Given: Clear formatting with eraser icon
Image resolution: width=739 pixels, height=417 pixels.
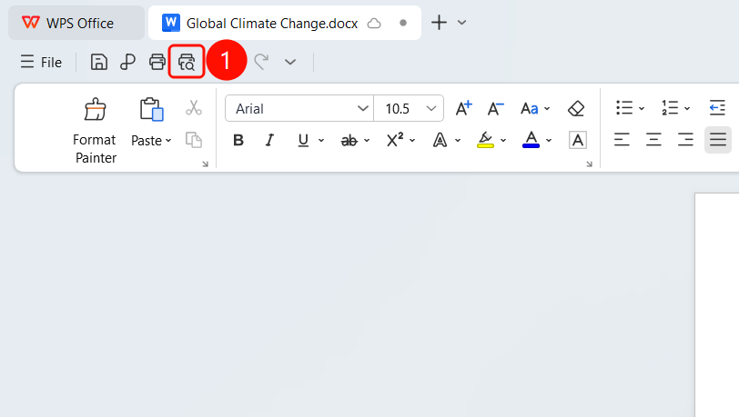Looking at the screenshot, I should coord(576,109).
